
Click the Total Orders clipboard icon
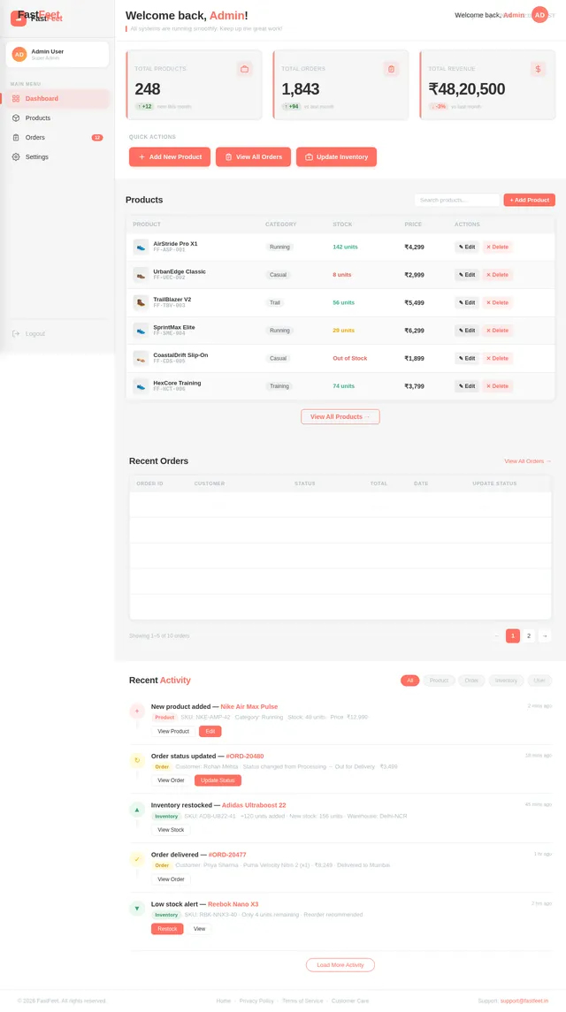coord(391,68)
